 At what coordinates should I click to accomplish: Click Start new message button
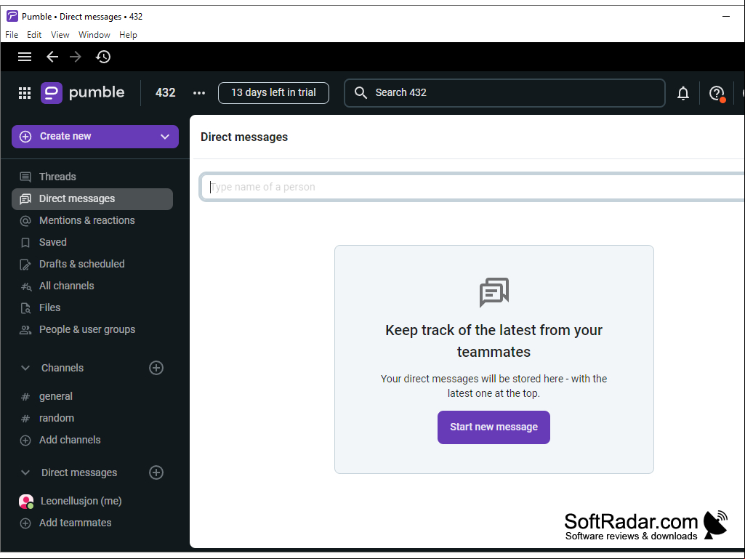pyautogui.click(x=494, y=427)
